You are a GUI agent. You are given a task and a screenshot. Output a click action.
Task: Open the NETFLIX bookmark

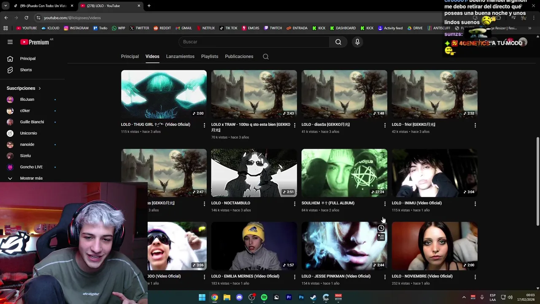(x=205, y=28)
